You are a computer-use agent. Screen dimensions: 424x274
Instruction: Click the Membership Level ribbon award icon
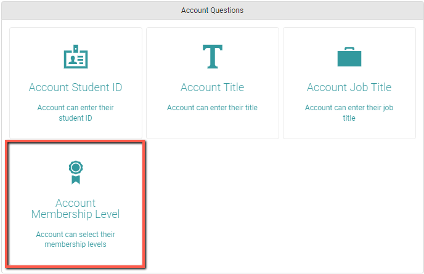pos(76,172)
